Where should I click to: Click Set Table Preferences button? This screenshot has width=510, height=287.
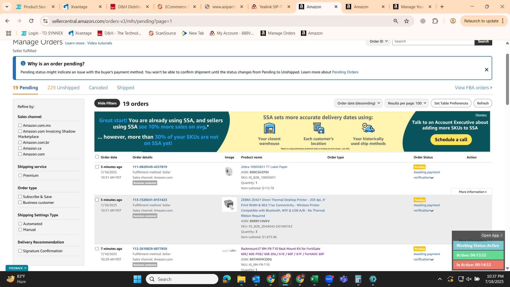pos(451,103)
